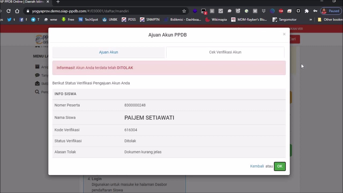Select the name PAIJEM SETIAWATI
This screenshot has height=193, width=343.
coord(149,118)
